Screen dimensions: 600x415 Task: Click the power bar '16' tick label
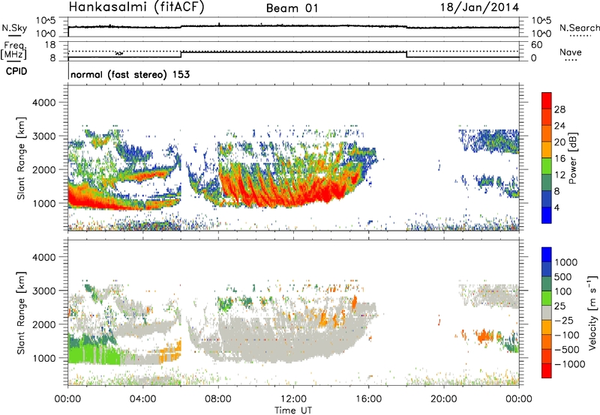point(559,159)
